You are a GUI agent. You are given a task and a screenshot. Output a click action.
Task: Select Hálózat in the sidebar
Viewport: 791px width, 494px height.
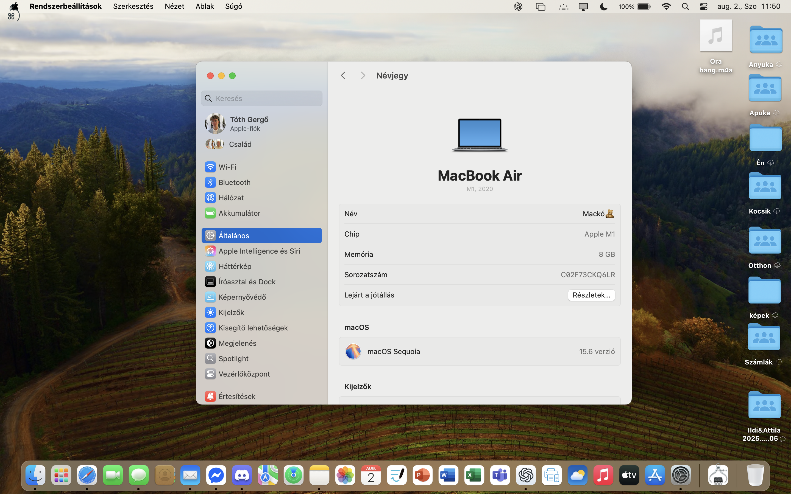click(x=261, y=198)
